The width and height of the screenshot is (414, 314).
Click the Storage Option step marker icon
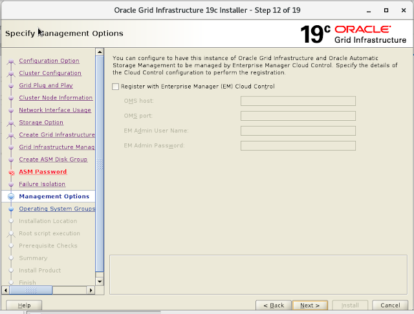point(11,123)
